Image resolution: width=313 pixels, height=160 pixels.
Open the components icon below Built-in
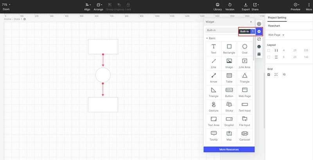tap(259, 39)
